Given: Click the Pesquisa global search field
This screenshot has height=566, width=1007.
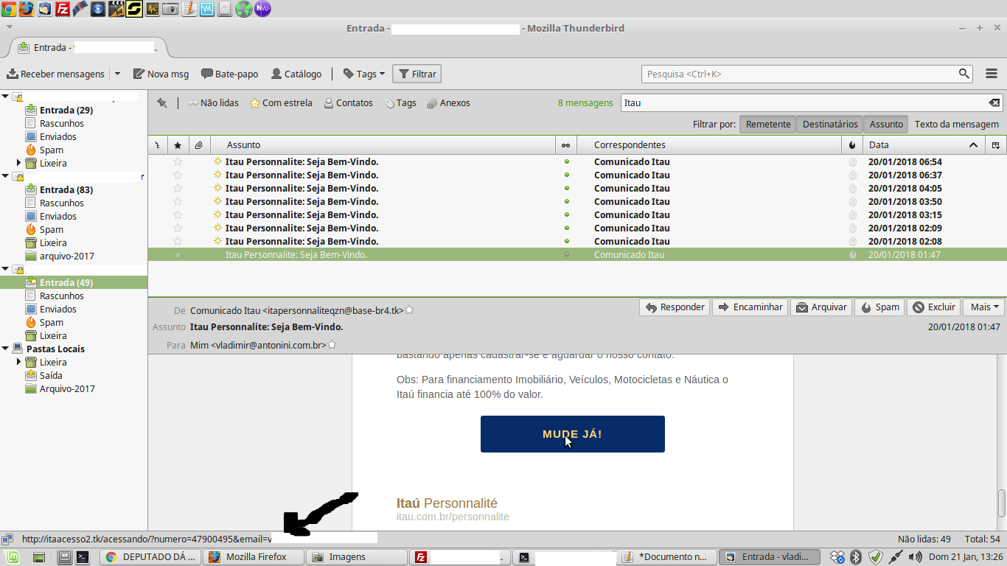Looking at the screenshot, I should (800, 74).
